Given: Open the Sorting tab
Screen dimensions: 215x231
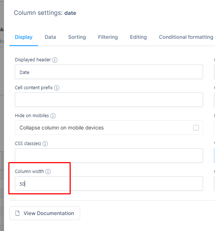Looking at the screenshot, I should (77, 37).
